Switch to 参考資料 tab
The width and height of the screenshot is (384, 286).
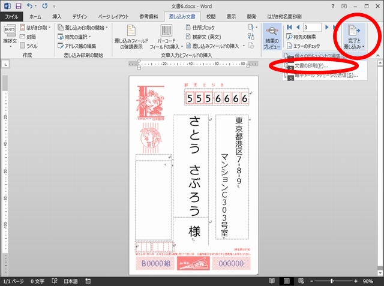tap(149, 16)
